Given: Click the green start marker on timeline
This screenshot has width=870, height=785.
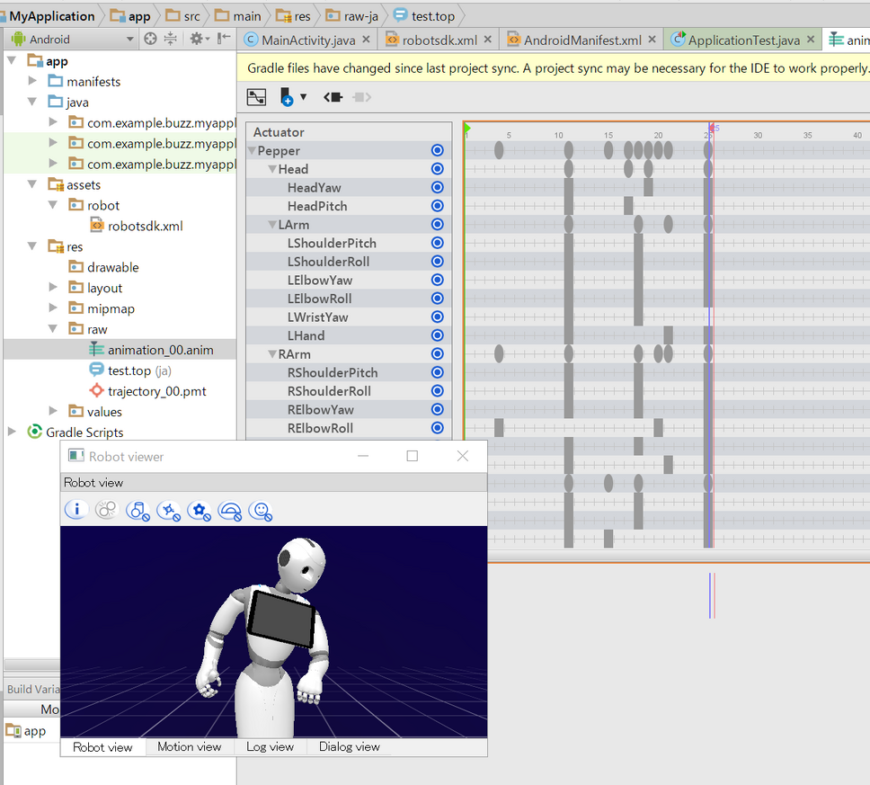Looking at the screenshot, I should pos(467,129).
